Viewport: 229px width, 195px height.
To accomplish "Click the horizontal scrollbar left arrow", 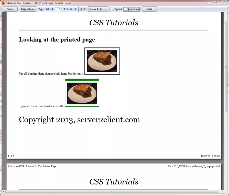I will [x=3, y=191].
